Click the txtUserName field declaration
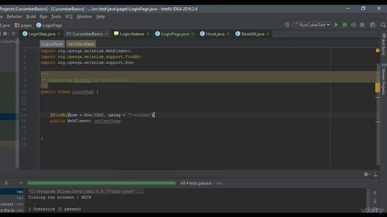The width and height of the screenshot is (387, 217). [x=107, y=121]
